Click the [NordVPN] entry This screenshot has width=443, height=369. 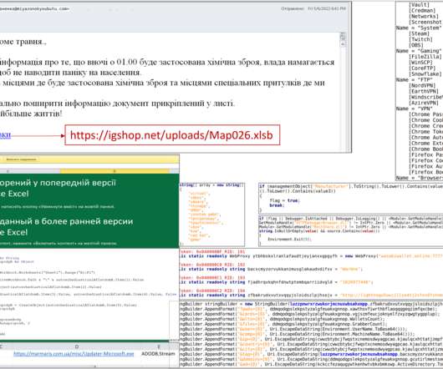422,85
